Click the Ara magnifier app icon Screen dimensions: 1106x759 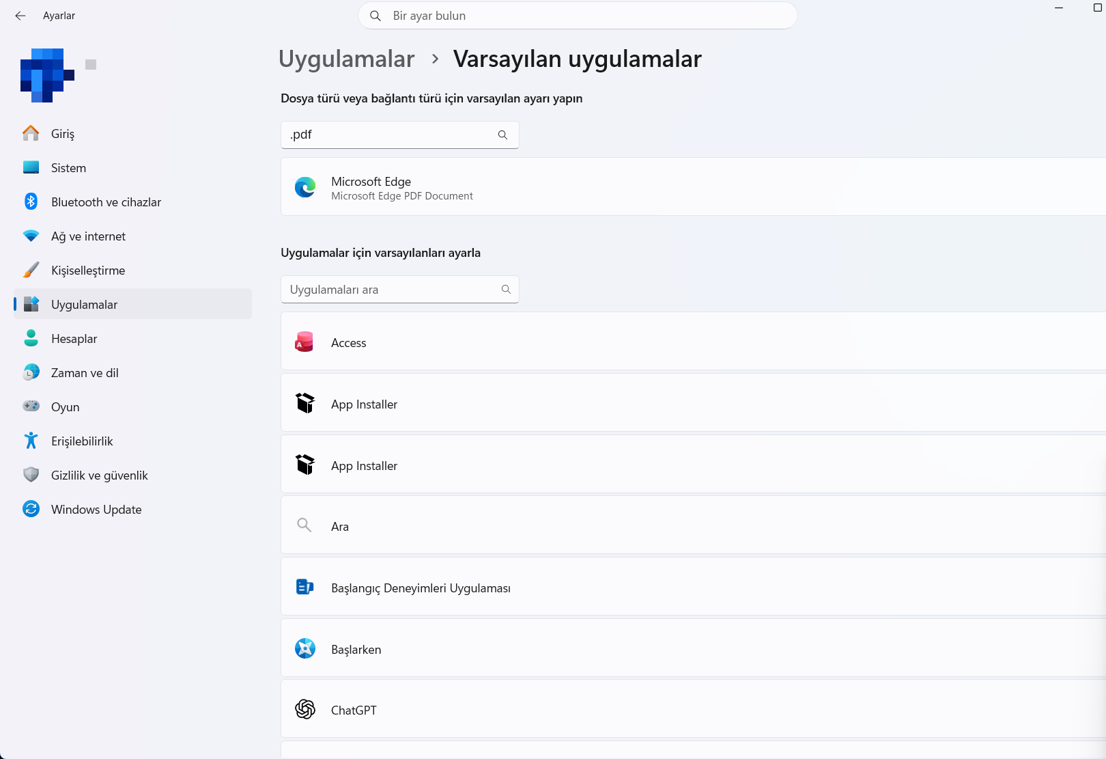tap(304, 525)
